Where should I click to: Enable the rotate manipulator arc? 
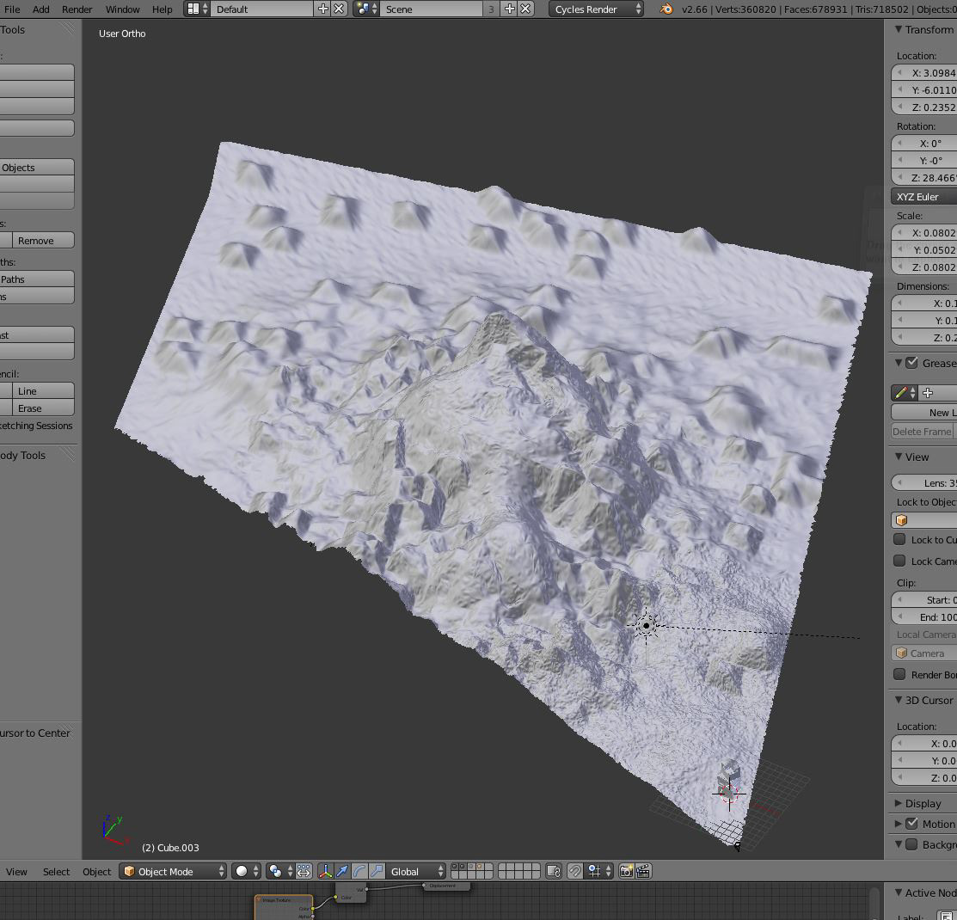point(359,871)
